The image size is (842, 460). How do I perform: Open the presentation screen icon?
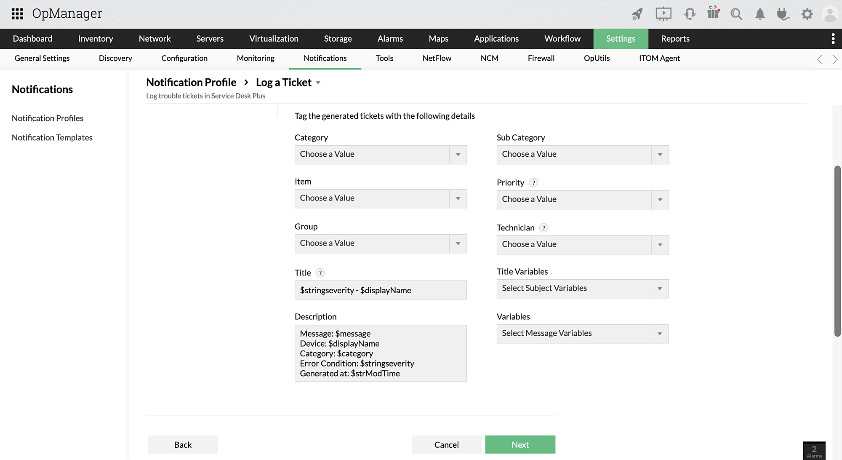[663, 14]
